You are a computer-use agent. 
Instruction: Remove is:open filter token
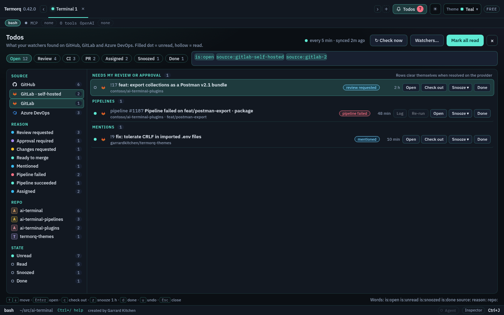pos(204,57)
